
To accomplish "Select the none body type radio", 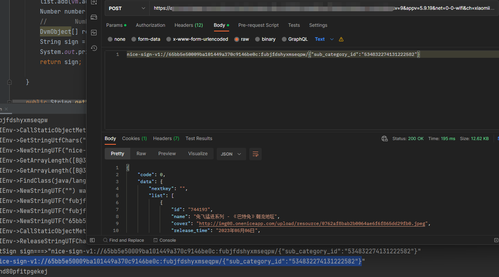I will [111, 39].
